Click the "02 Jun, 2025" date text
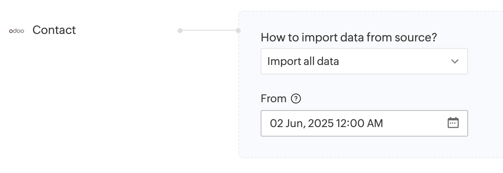The image size is (503, 173). (x=302, y=123)
